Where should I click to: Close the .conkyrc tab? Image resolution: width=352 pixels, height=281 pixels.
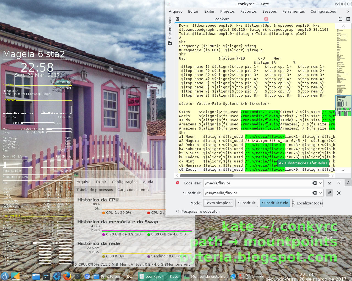pyautogui.click(x=266, y=19)
